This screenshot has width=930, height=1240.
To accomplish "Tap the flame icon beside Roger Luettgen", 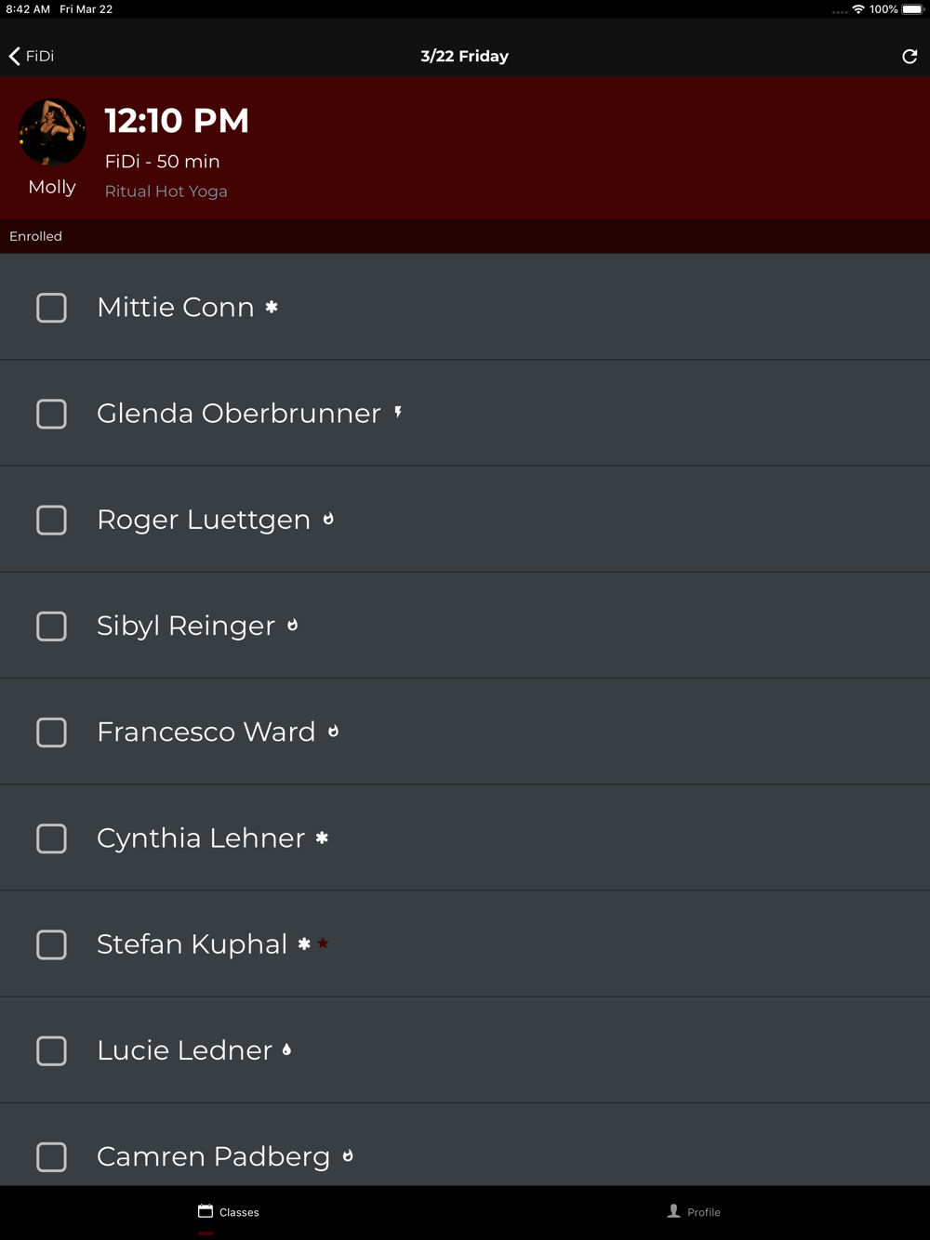I will tap(328, 519).
